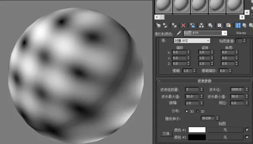Select the 3D distribution radio button
Screen dimensions: 253x144
[187, 111]
